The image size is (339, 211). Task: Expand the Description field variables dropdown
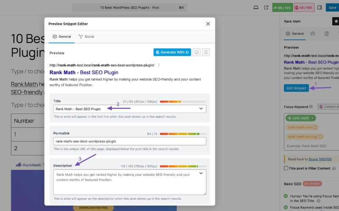click(x=201, y=173)
